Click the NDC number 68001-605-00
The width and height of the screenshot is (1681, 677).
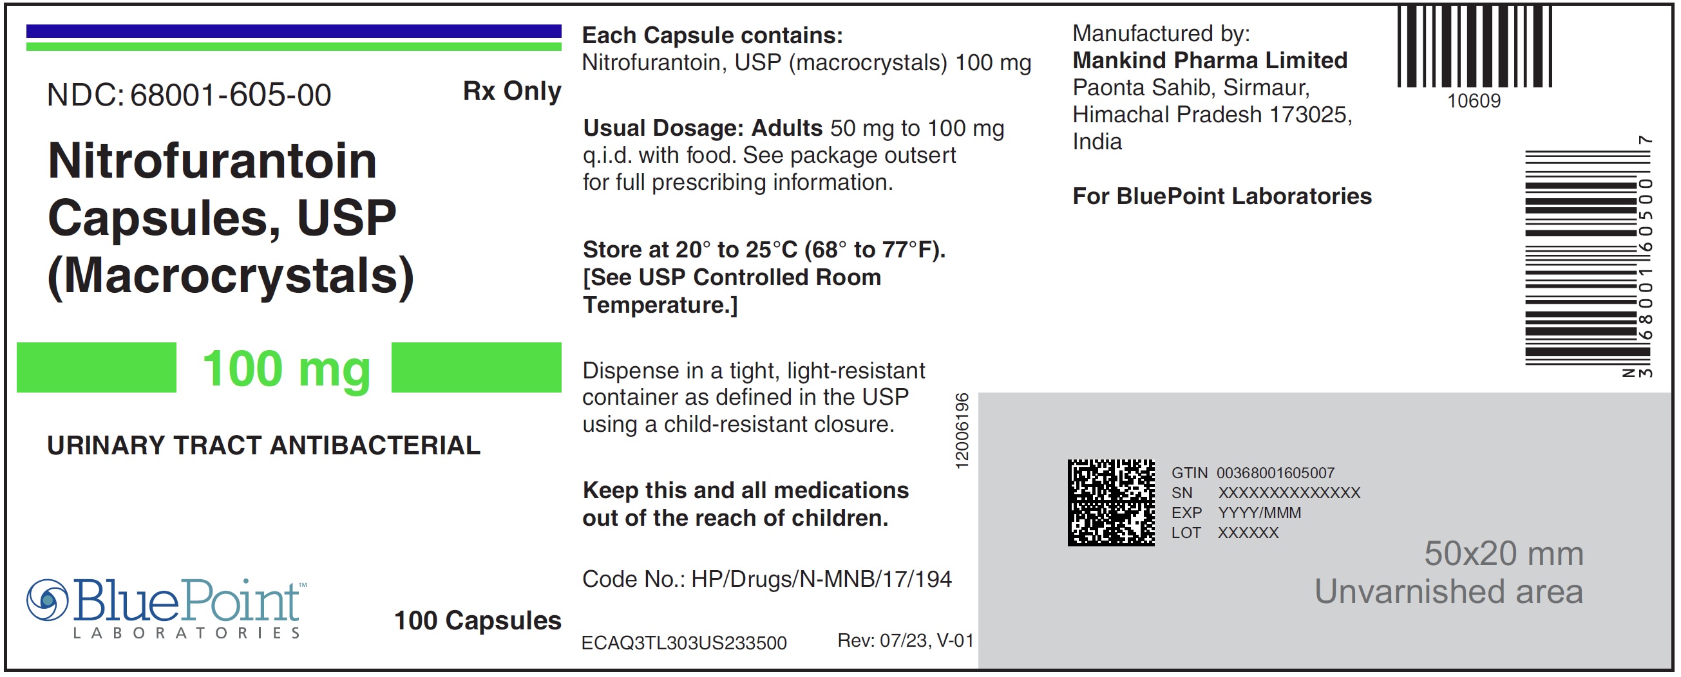[231, 95]
